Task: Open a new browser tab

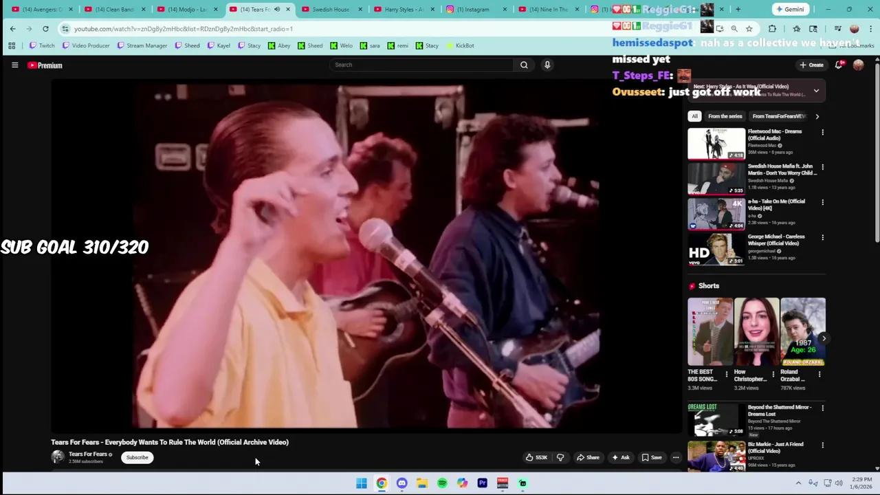Action: pyautogui.click(x=738, y=10)
